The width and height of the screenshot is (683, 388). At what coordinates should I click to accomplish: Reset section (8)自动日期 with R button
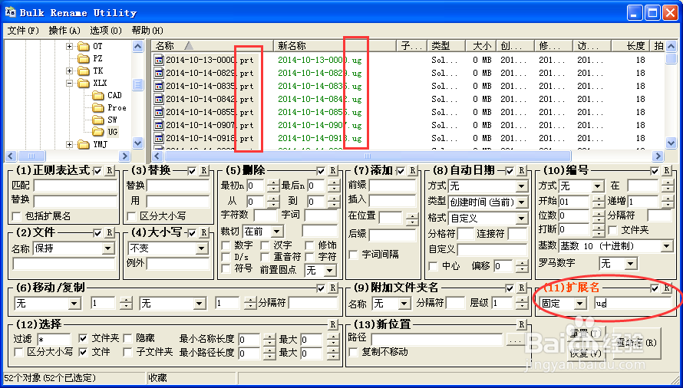coord(521,171)
